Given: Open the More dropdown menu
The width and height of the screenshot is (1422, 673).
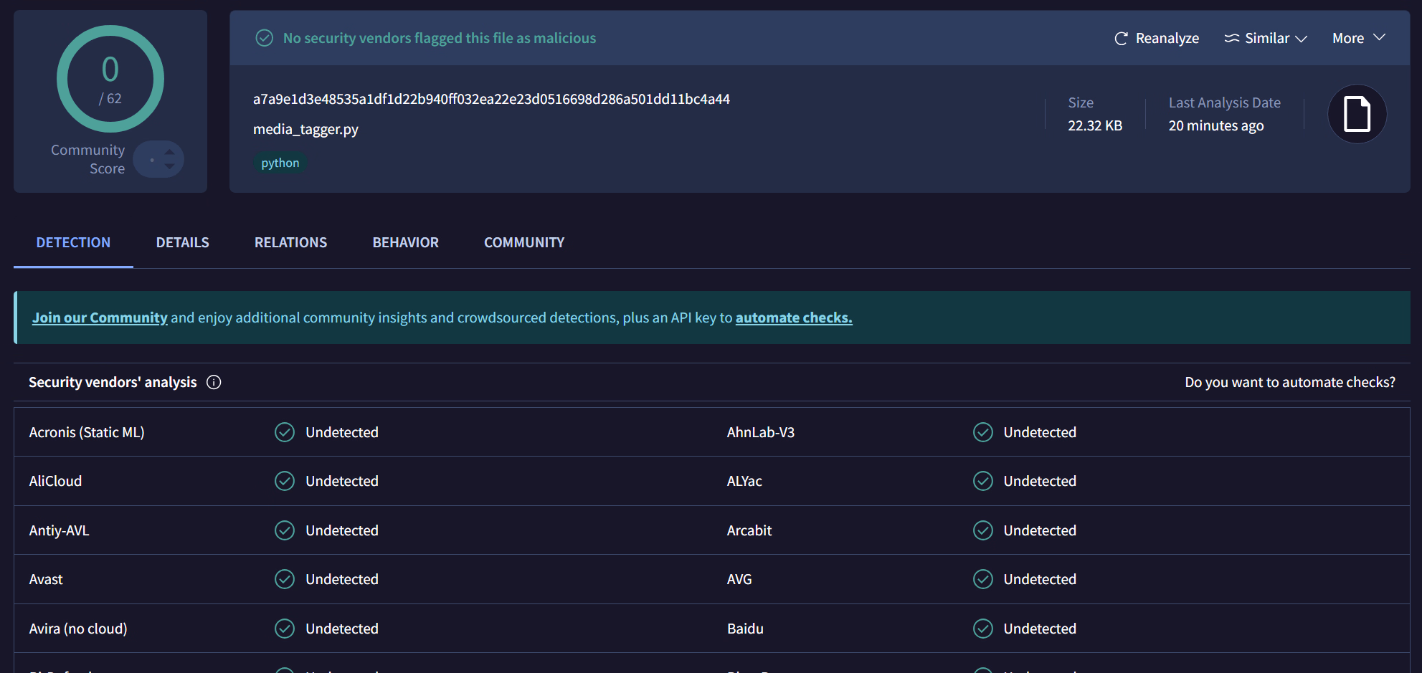Looking at the screenshot, I should click(1358, 39).
